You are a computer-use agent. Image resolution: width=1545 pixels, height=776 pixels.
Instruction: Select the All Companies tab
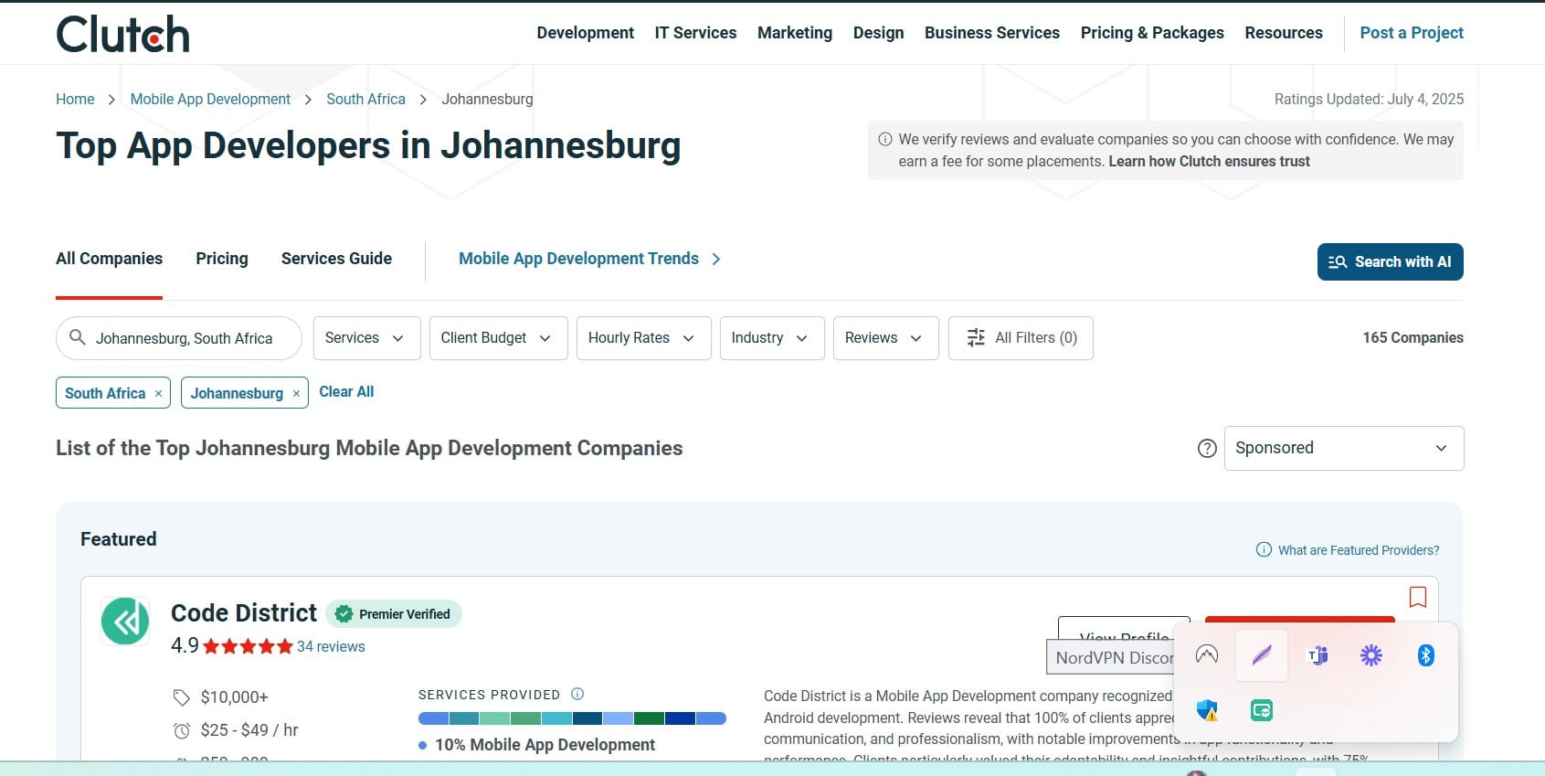point(109,259)
